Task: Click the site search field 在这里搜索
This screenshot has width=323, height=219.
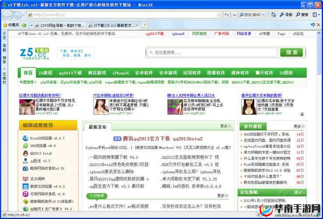Action: tap(212, 53)
